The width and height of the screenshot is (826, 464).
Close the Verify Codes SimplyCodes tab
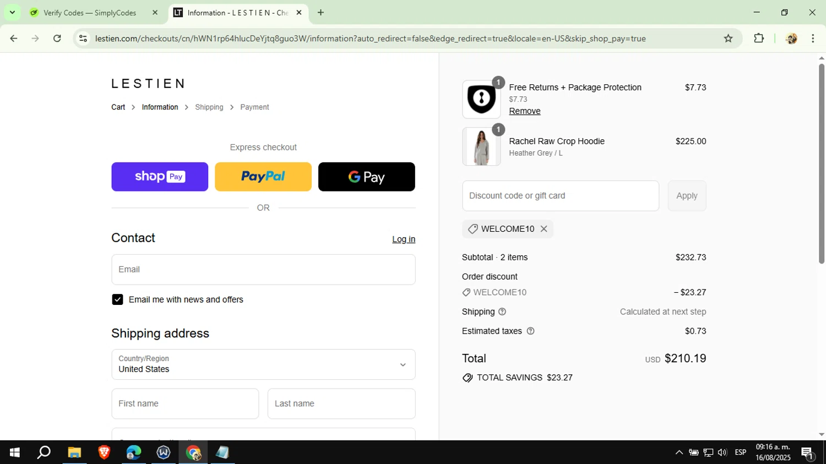(155, 13)
